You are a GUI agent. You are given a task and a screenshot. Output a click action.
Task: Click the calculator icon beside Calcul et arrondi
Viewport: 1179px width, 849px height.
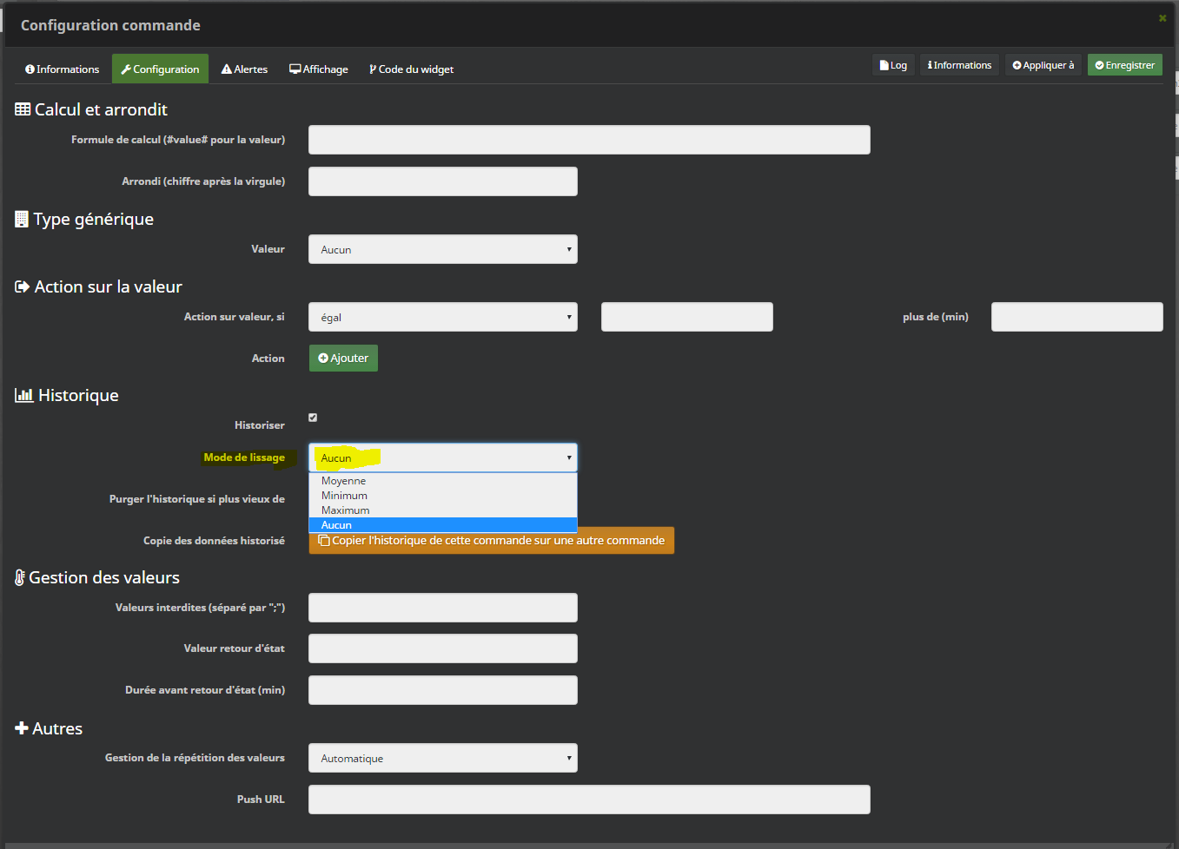[x=23, y=109]
